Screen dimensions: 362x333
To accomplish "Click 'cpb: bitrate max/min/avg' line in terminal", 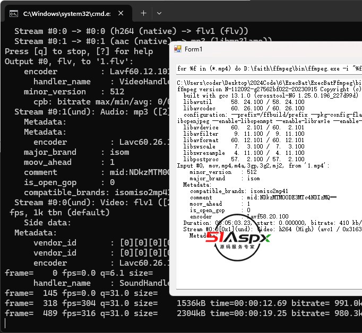I will point(101,102).
